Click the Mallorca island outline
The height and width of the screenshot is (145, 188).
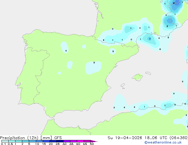click(x=137, y=77)
